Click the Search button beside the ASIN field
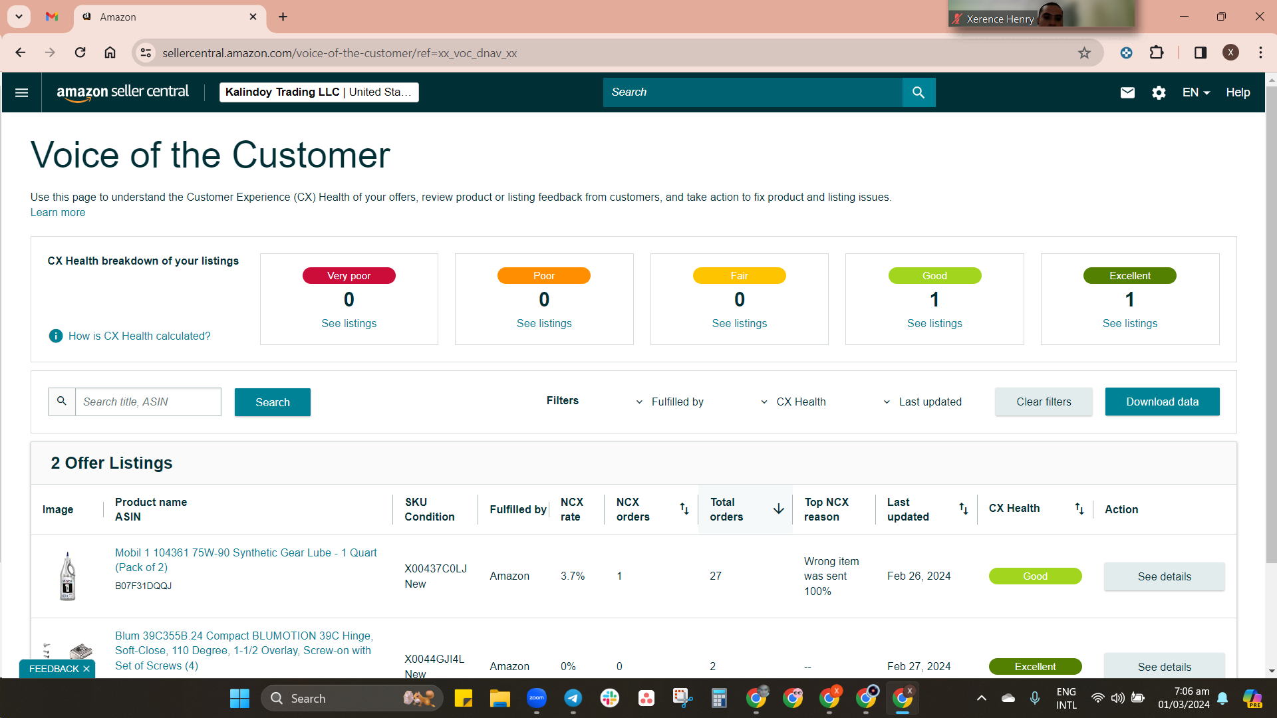The image size is (1277, 718). [x=273, y=402]
